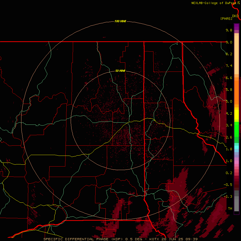
Task: Click the KOTX station identifier in the caption
Action: point(155,239)
